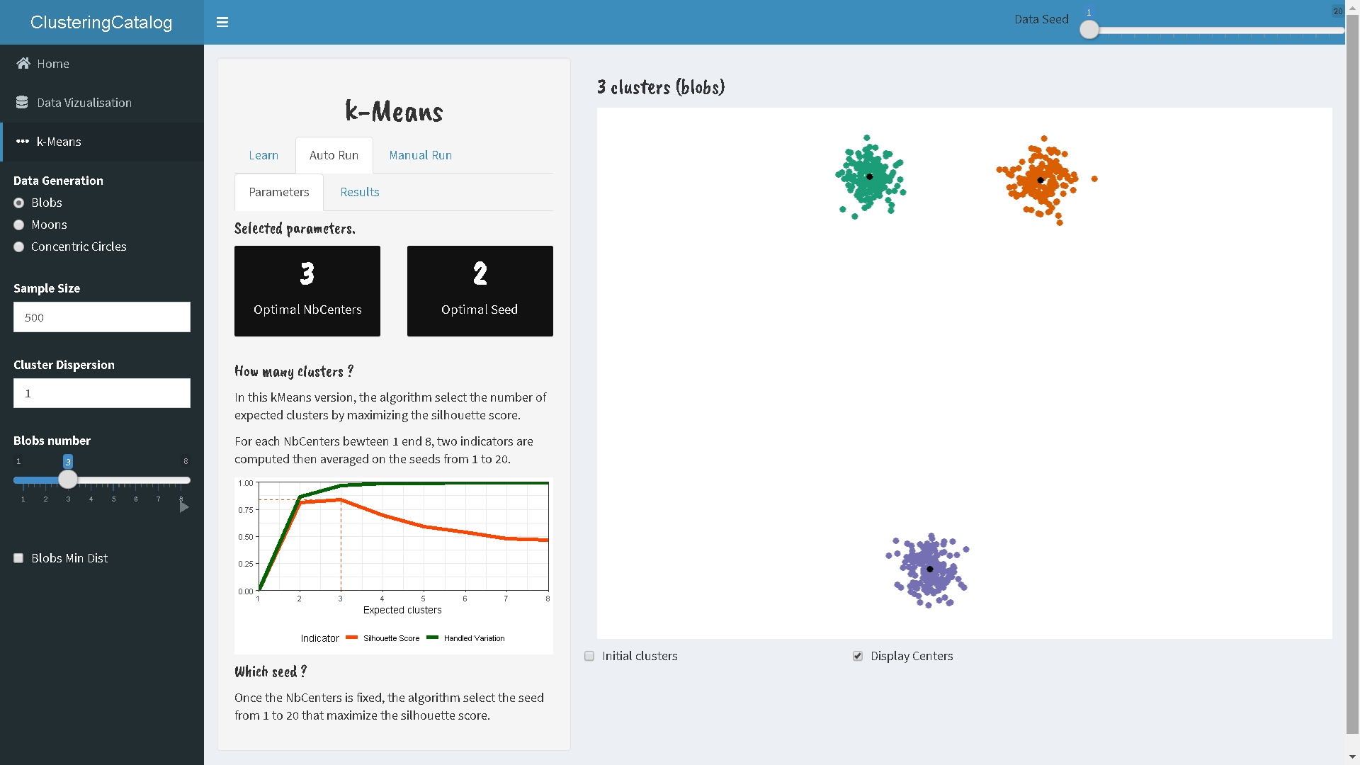Click the Sample Size input field
The image size is (1360, 765).
click(x=102, y=317)
